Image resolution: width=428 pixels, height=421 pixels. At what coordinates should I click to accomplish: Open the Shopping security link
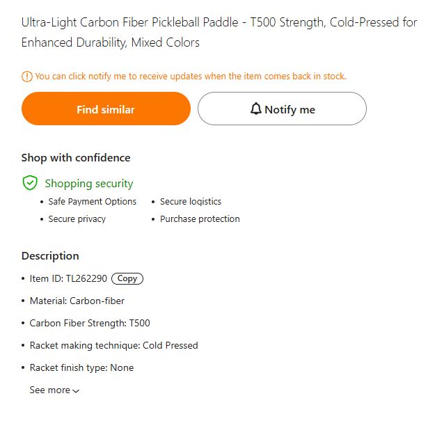88,184
